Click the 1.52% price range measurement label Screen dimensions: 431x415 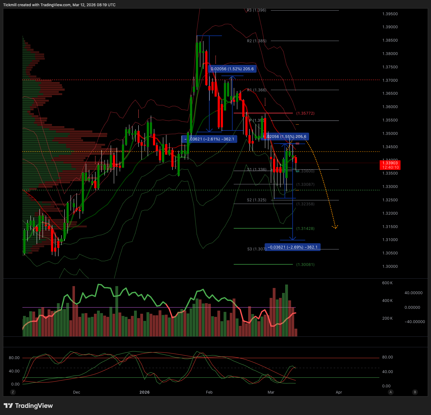point(232,69)
